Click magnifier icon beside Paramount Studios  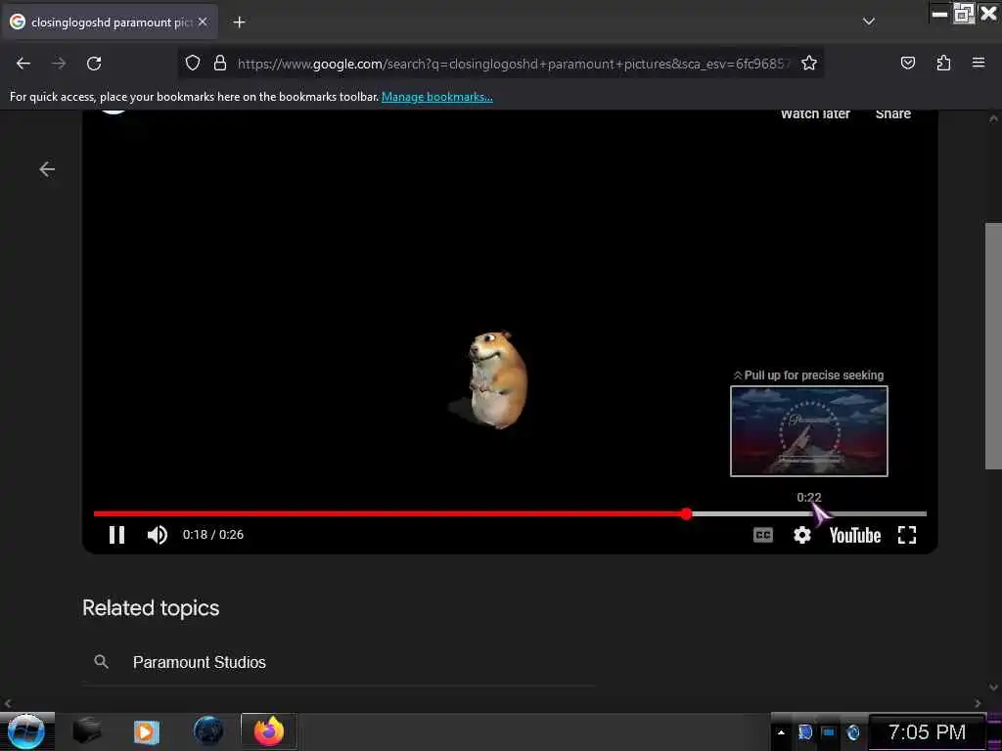point(101,662)
